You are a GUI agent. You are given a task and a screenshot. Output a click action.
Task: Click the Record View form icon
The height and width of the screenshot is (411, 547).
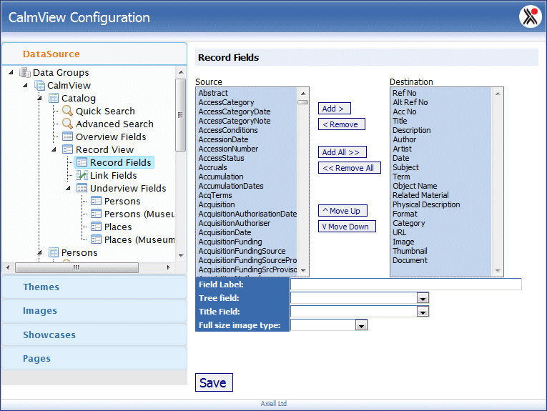[67, 149]
